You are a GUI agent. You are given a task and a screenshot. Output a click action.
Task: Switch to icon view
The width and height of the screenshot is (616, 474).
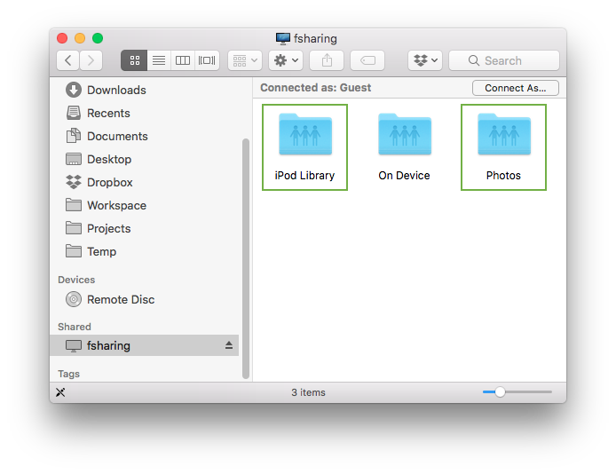pos(134,60)
